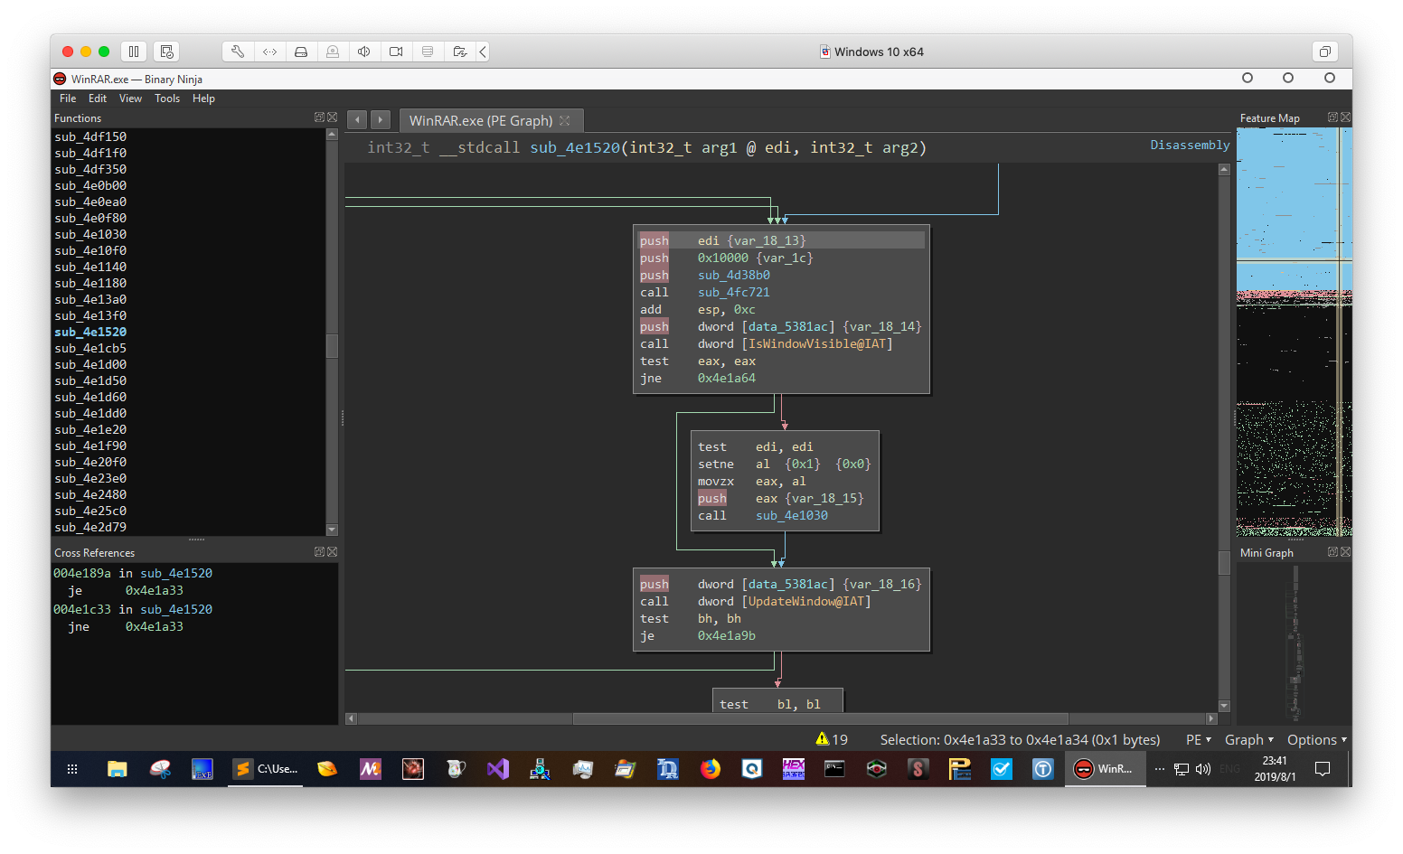Click UpdateWindow@IAT import reference
1403x854 pixels.
pos(806,601)
